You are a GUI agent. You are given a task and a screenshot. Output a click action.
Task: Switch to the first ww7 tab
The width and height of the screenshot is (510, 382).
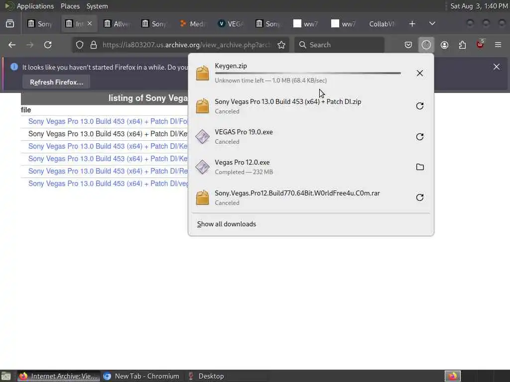pyautogui.click(x=306, y=24)
